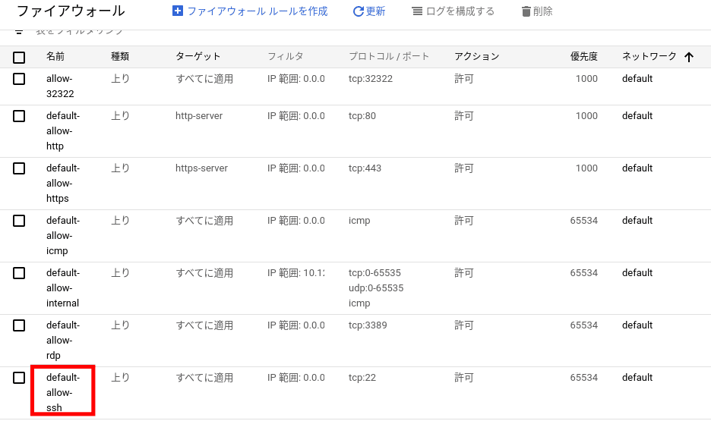Check the default-allow-icmp rule checkbox

[x=19, y=221]
